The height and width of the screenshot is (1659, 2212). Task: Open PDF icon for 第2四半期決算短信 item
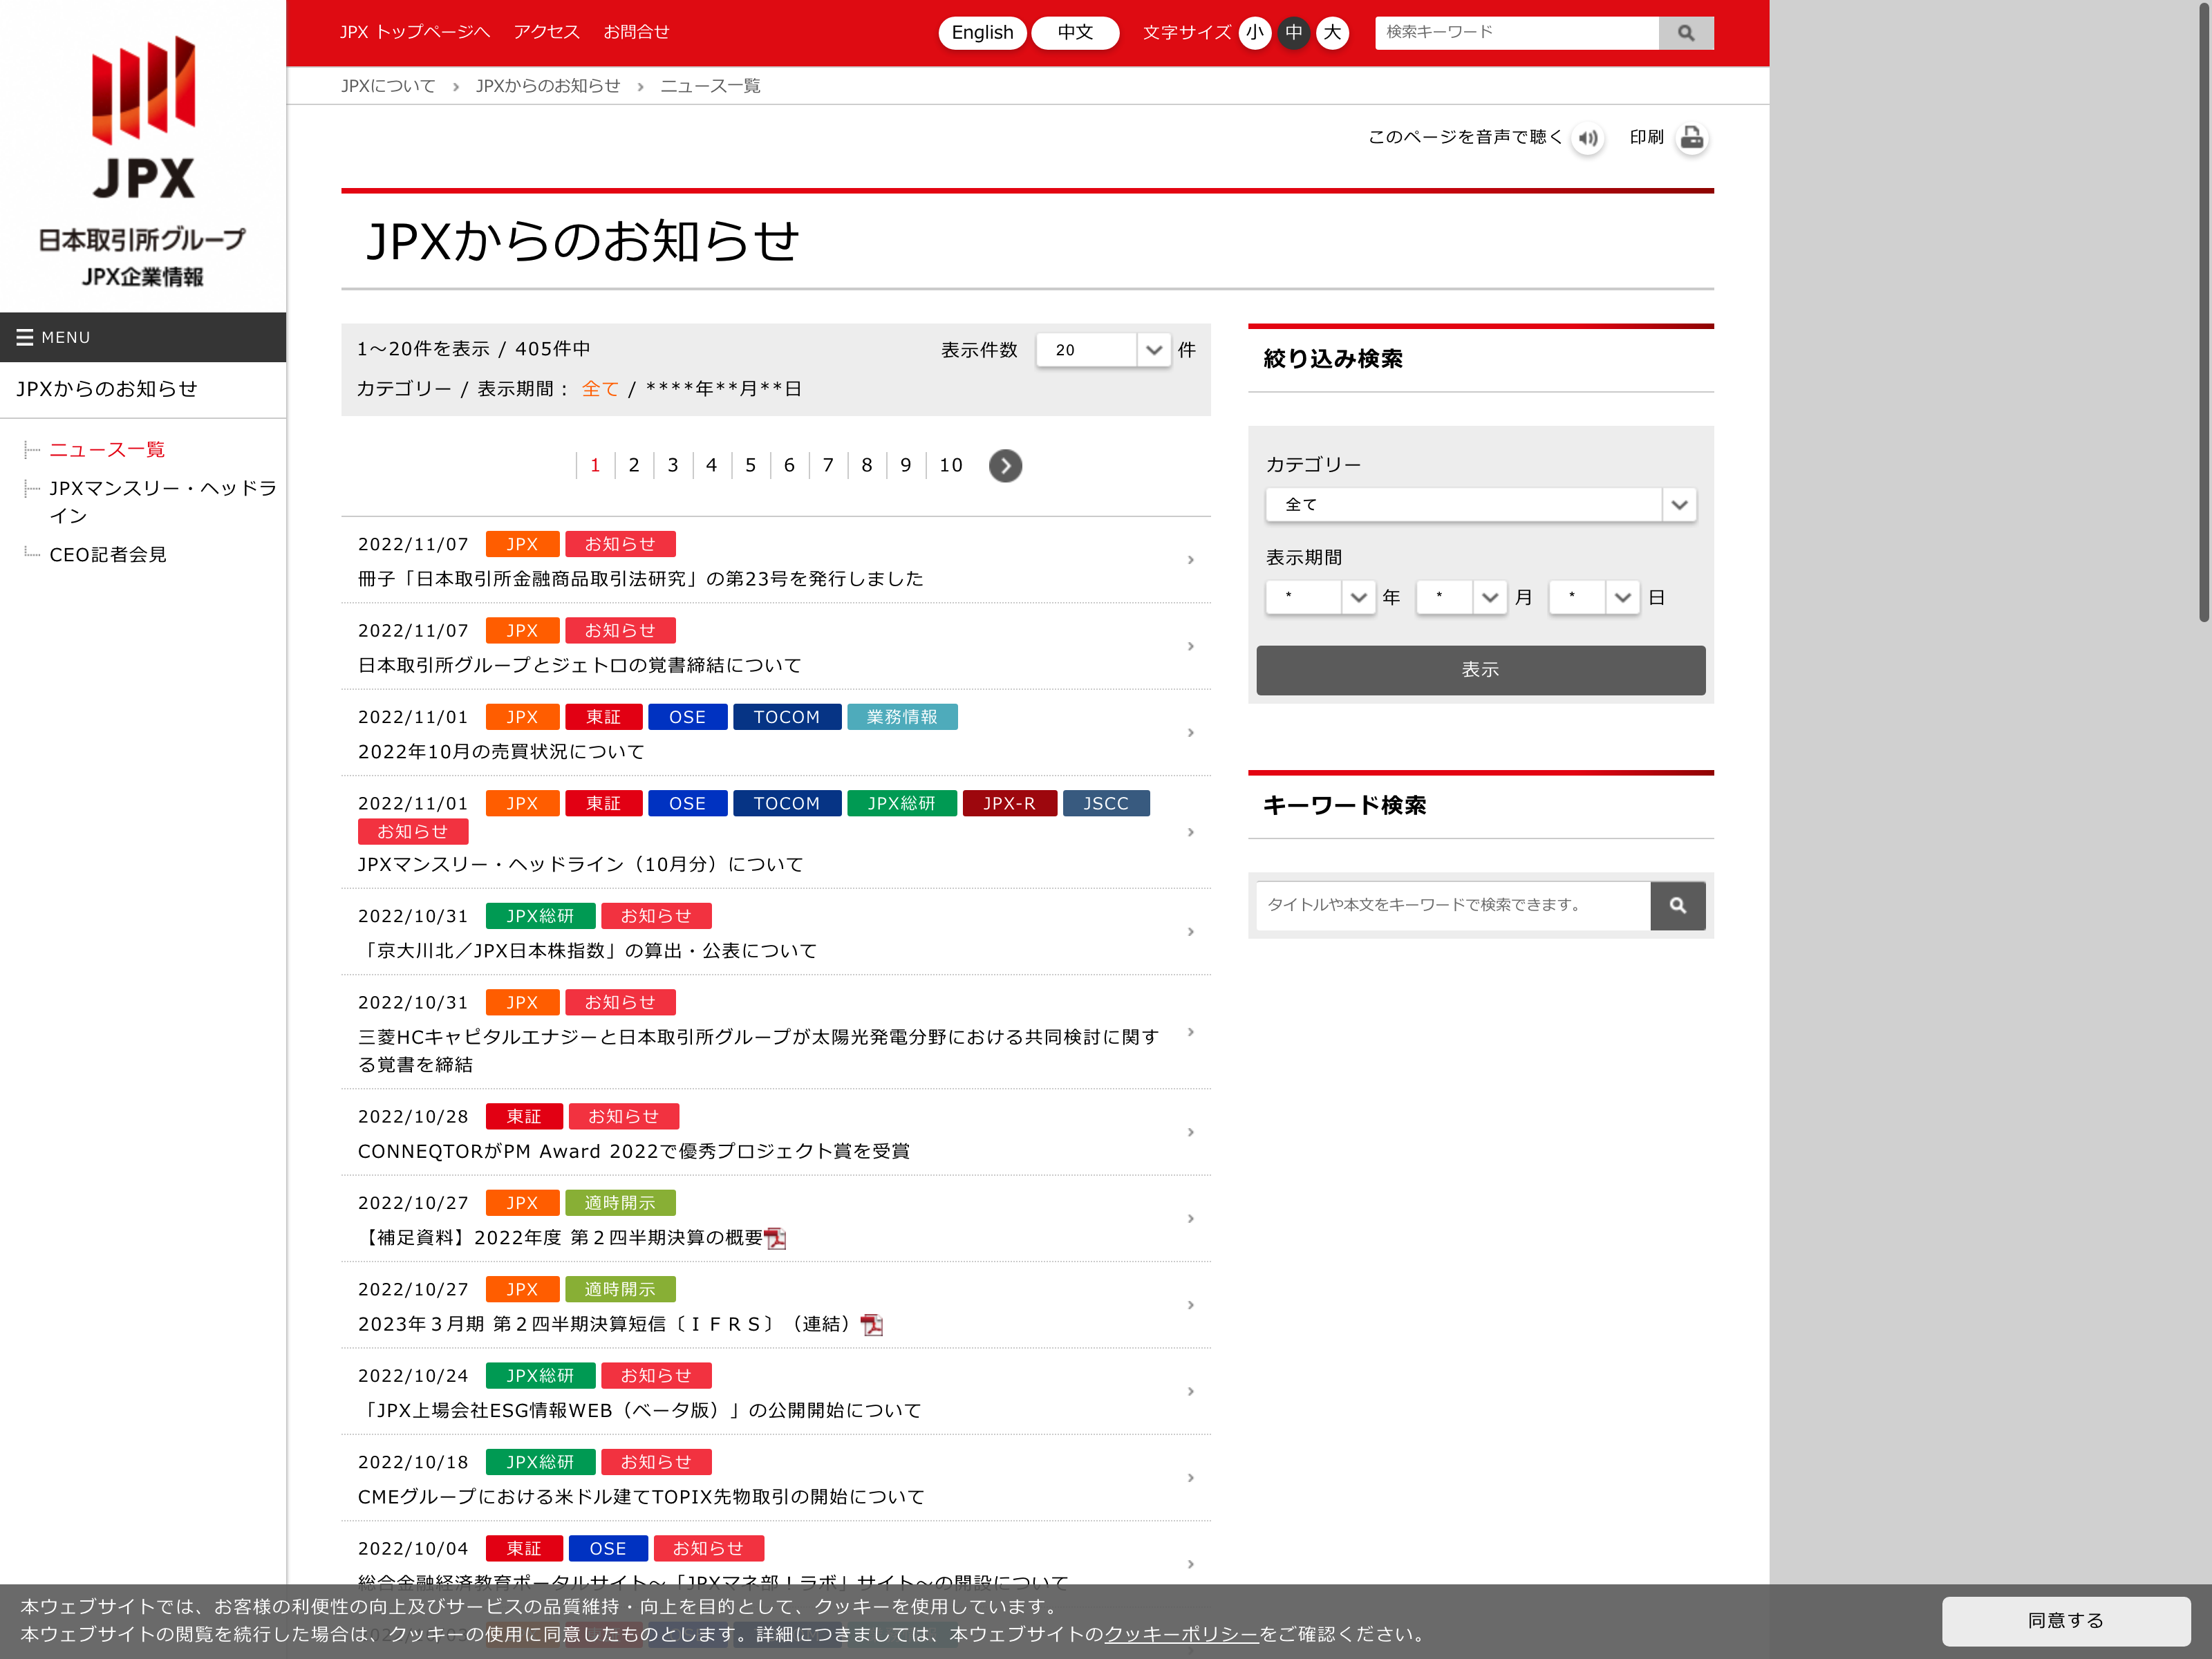[x=872, y=1325]
